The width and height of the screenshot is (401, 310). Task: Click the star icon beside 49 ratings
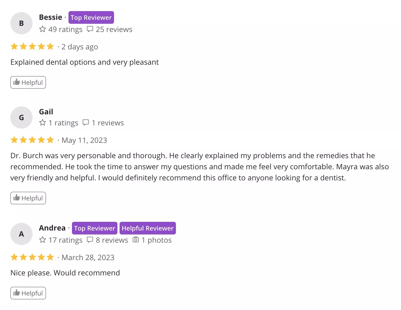point(43,29)
